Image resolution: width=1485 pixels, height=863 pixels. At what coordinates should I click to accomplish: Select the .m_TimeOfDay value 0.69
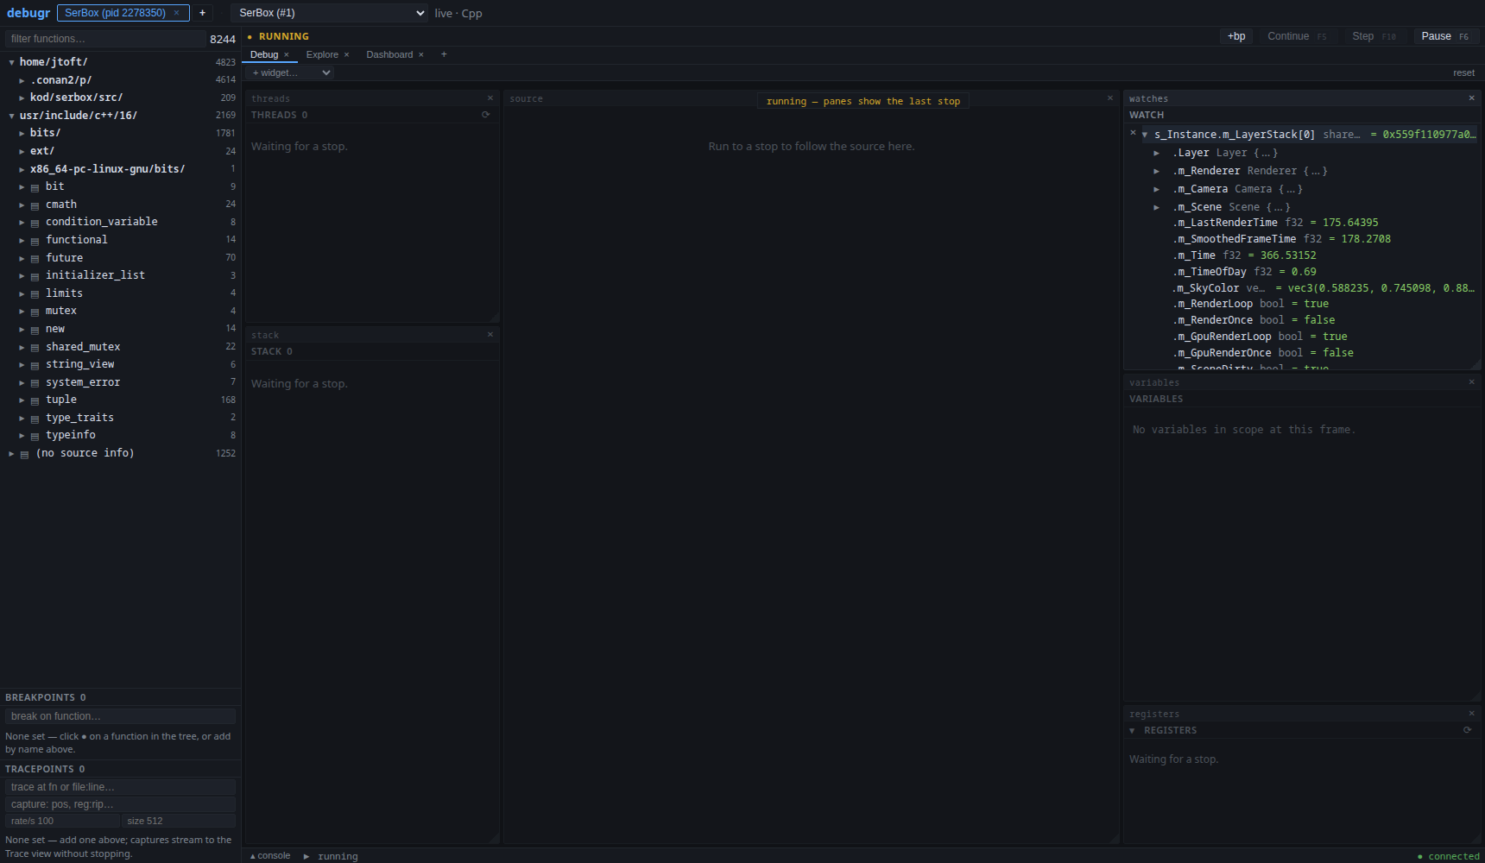[x=1304, y=272]
